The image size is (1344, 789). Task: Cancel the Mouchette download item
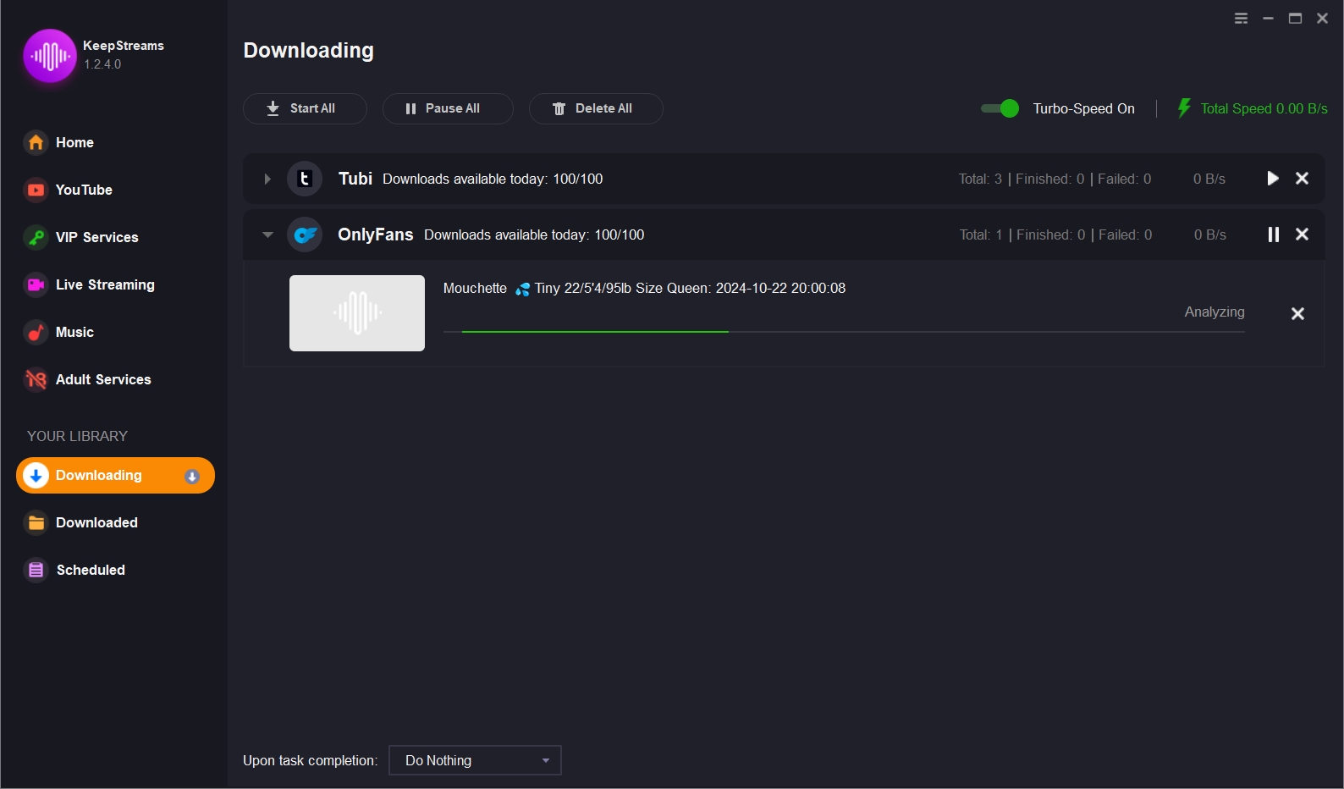(x=1297, y=314)
